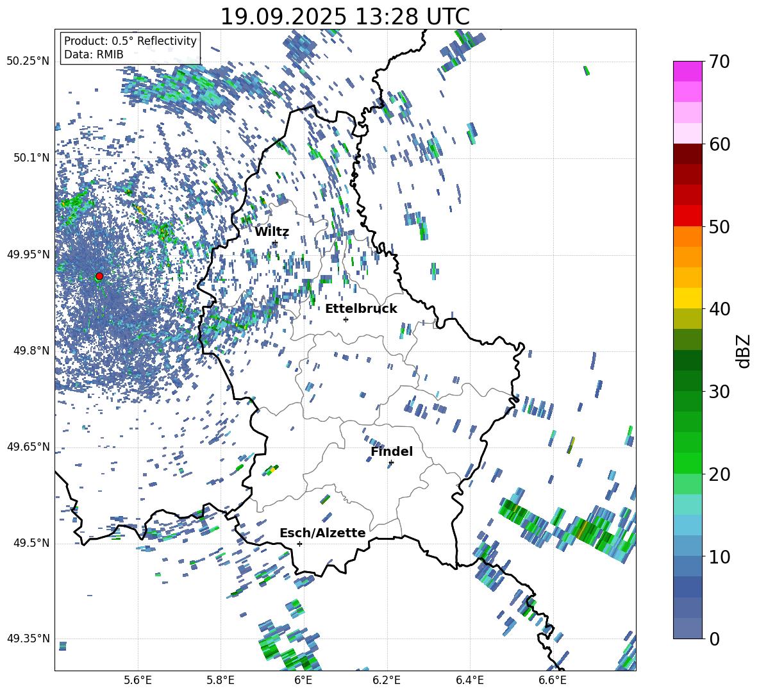The image size is (759, 693).
Task: Click the 40 value on the colorbar
Action: (x=719, y=309)
